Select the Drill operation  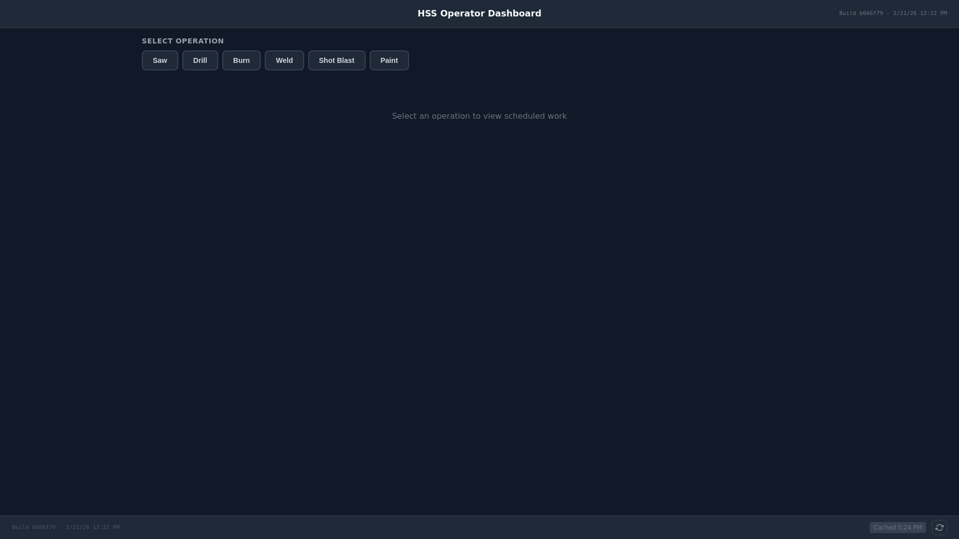coord(200,60)
